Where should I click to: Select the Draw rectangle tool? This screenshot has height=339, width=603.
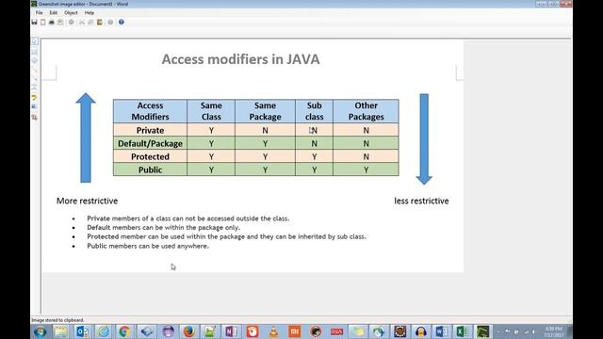coord(35,52)
